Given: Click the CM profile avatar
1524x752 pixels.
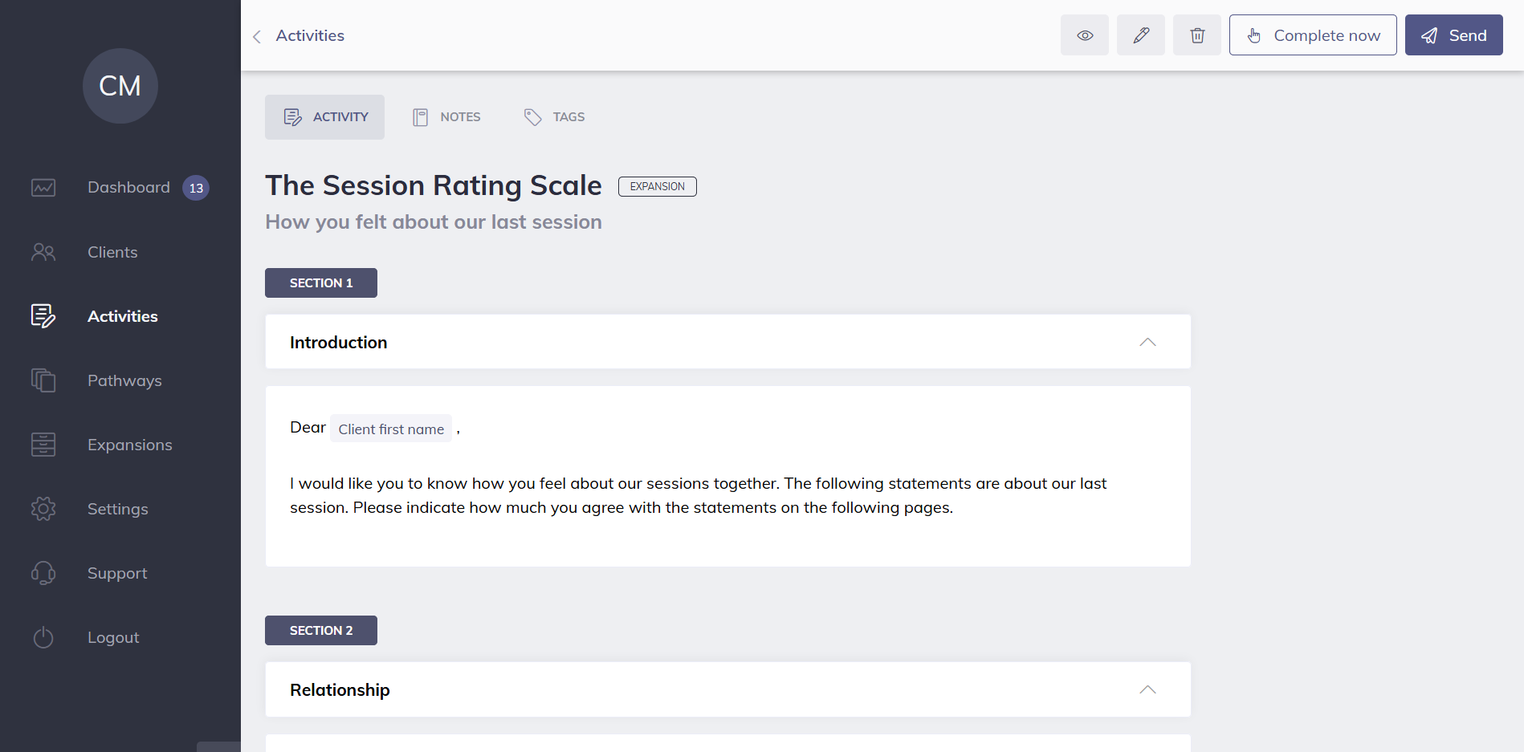Looking at the screenshot, I should (x=120, y=86).
